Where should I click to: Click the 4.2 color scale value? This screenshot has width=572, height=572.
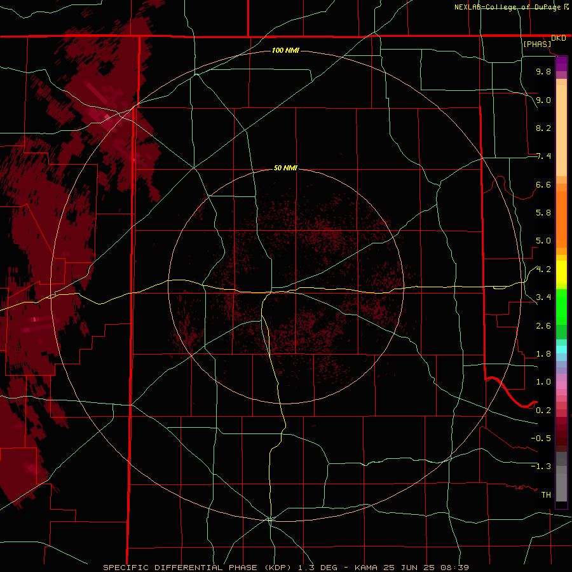pyautogui.click(x=543, y=269)
